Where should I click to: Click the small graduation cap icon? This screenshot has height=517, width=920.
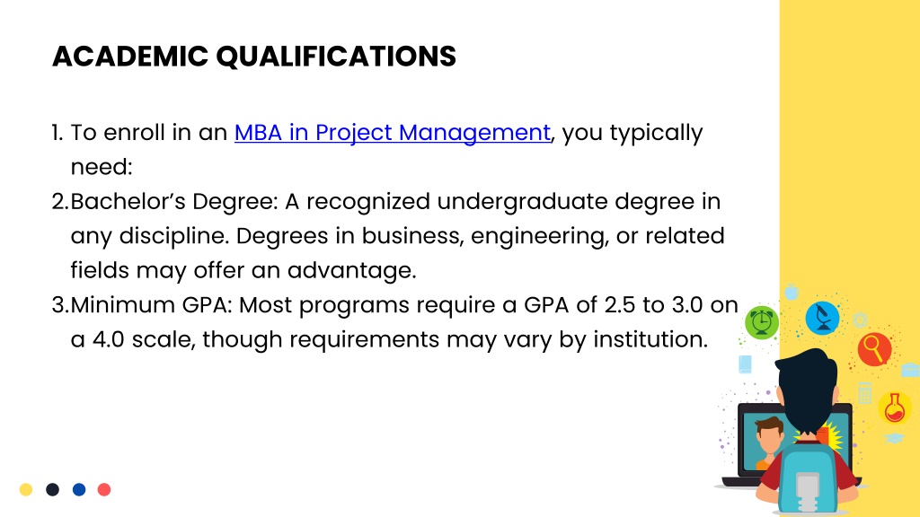[x=894, y=438]
